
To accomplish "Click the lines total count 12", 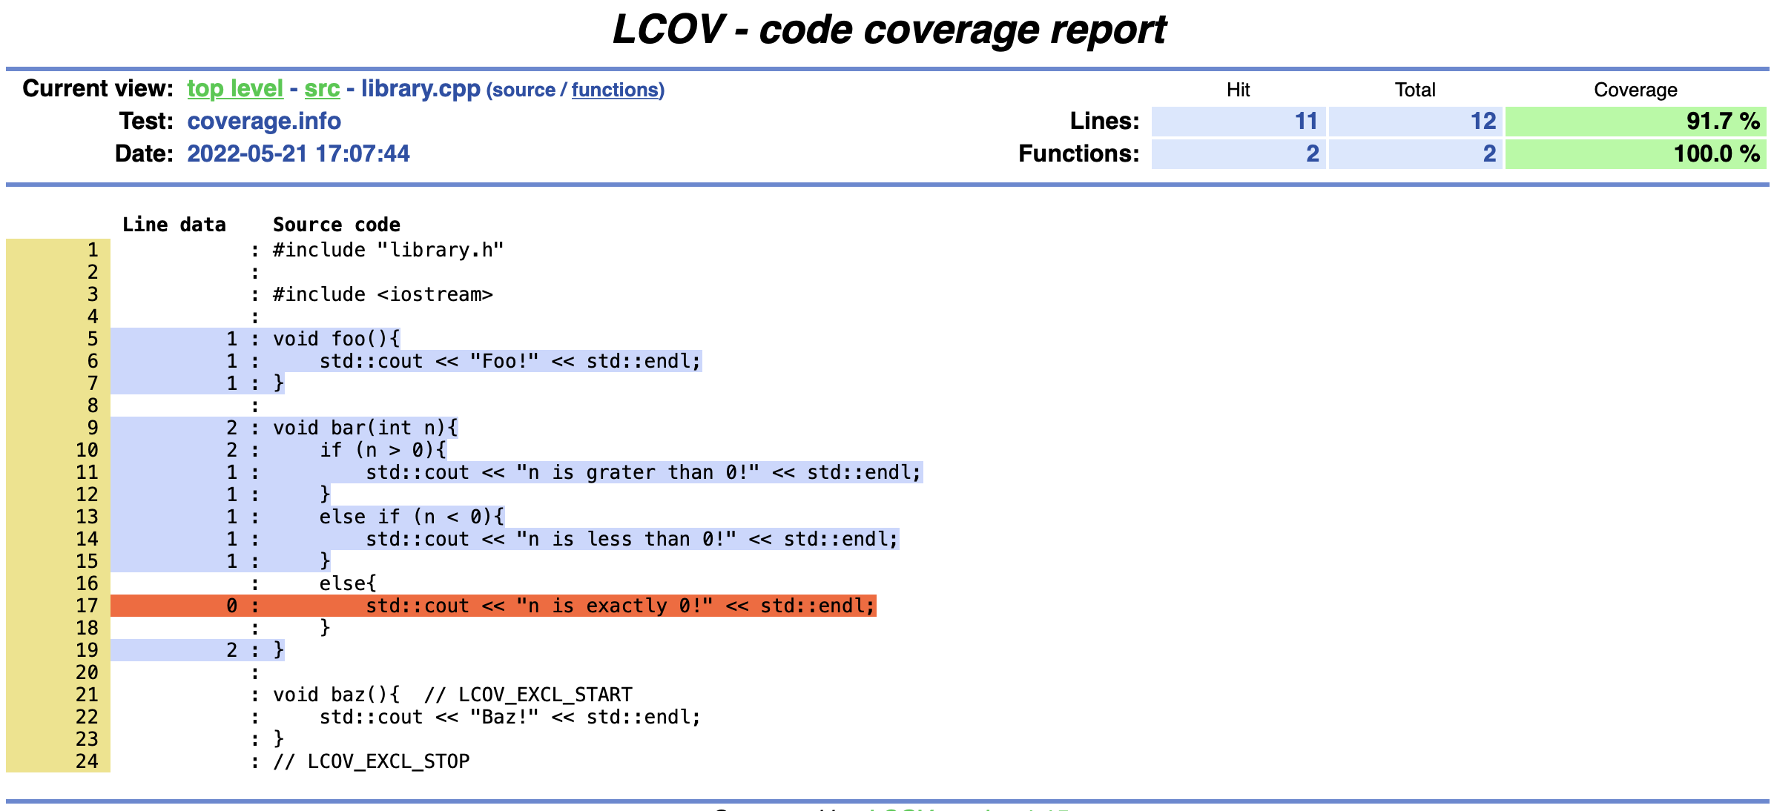I will point(1483,122).
